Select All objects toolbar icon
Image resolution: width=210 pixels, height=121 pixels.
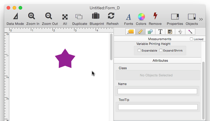pyautogui.click(x=65, y=17)
